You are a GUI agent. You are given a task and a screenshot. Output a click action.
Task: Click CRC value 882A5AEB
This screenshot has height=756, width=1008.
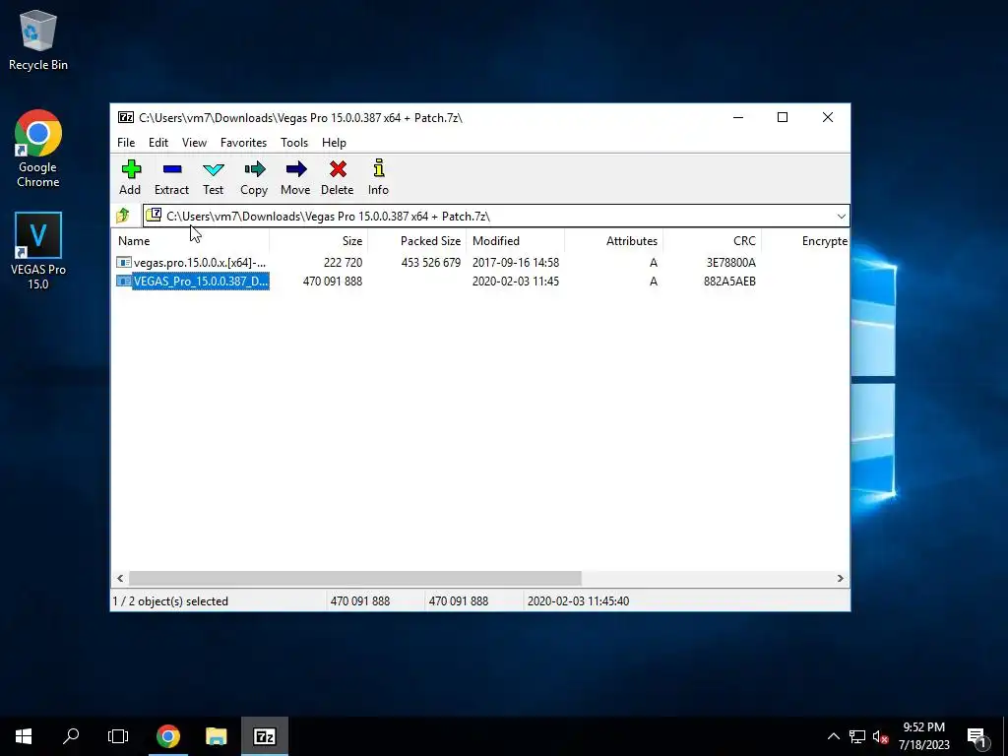[729, 281]
